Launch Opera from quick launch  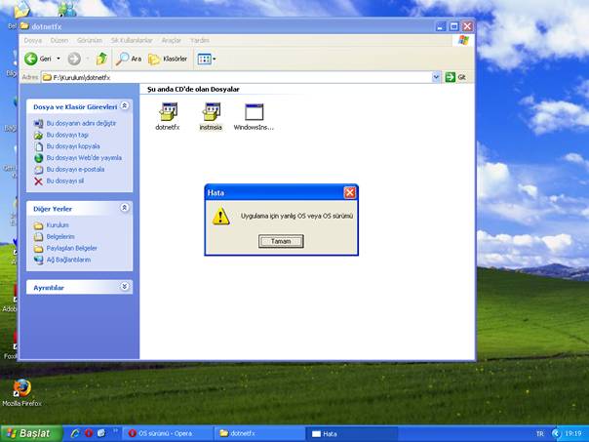pyautogui.click(x=89, y=433)
